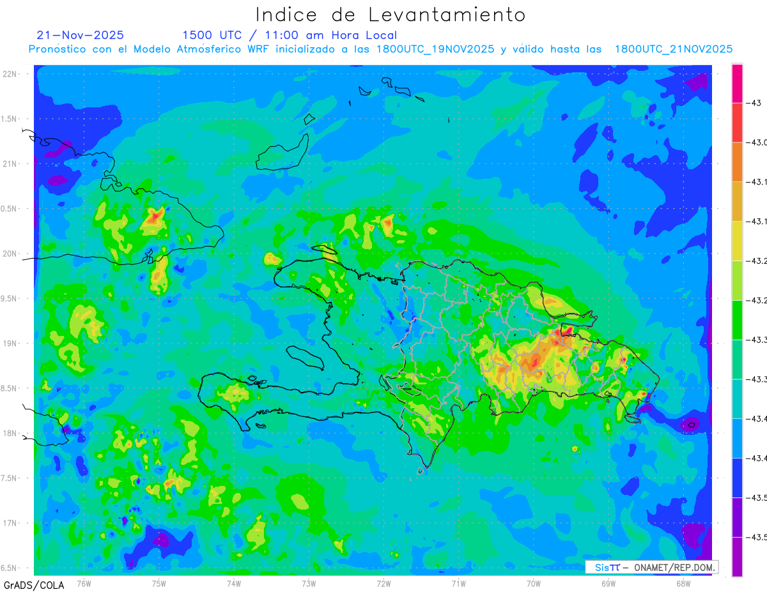Select the red swatch in the legend bar
The height and width of the screenshot is (592, 767).
737,123
